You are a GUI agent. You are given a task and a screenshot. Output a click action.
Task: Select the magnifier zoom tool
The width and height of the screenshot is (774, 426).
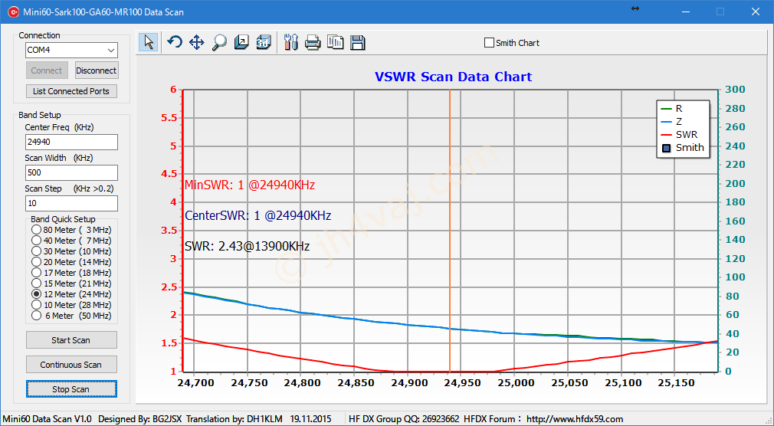click(x=219, y=42)
